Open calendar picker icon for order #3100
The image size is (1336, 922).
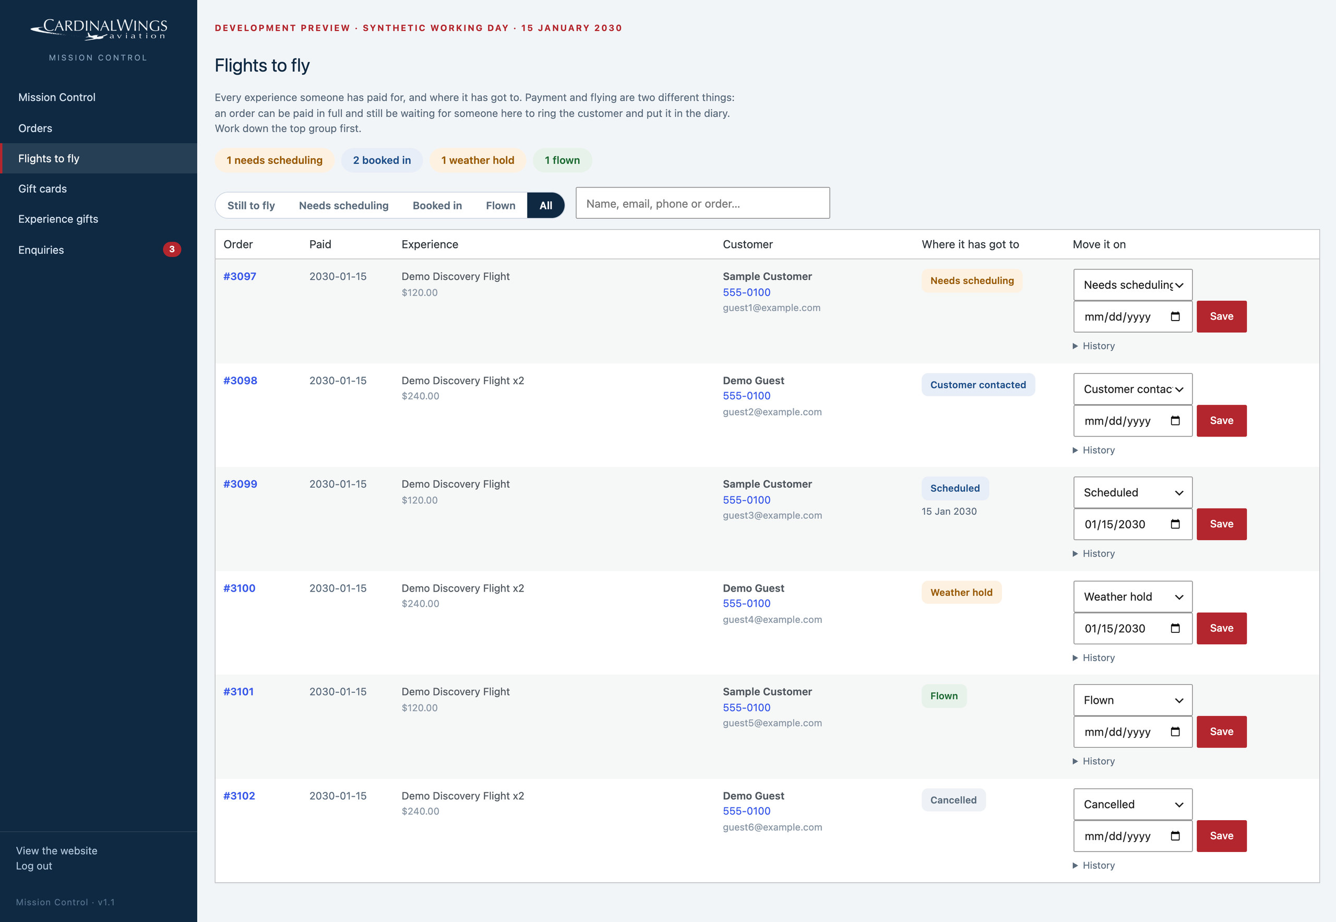pos(1175,628)
